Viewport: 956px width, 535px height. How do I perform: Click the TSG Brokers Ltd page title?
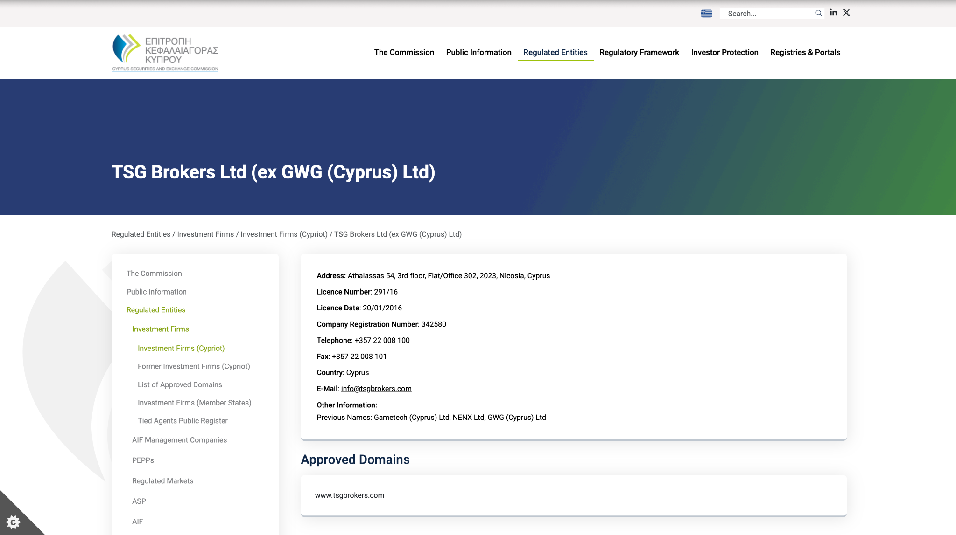pos(273,172)
